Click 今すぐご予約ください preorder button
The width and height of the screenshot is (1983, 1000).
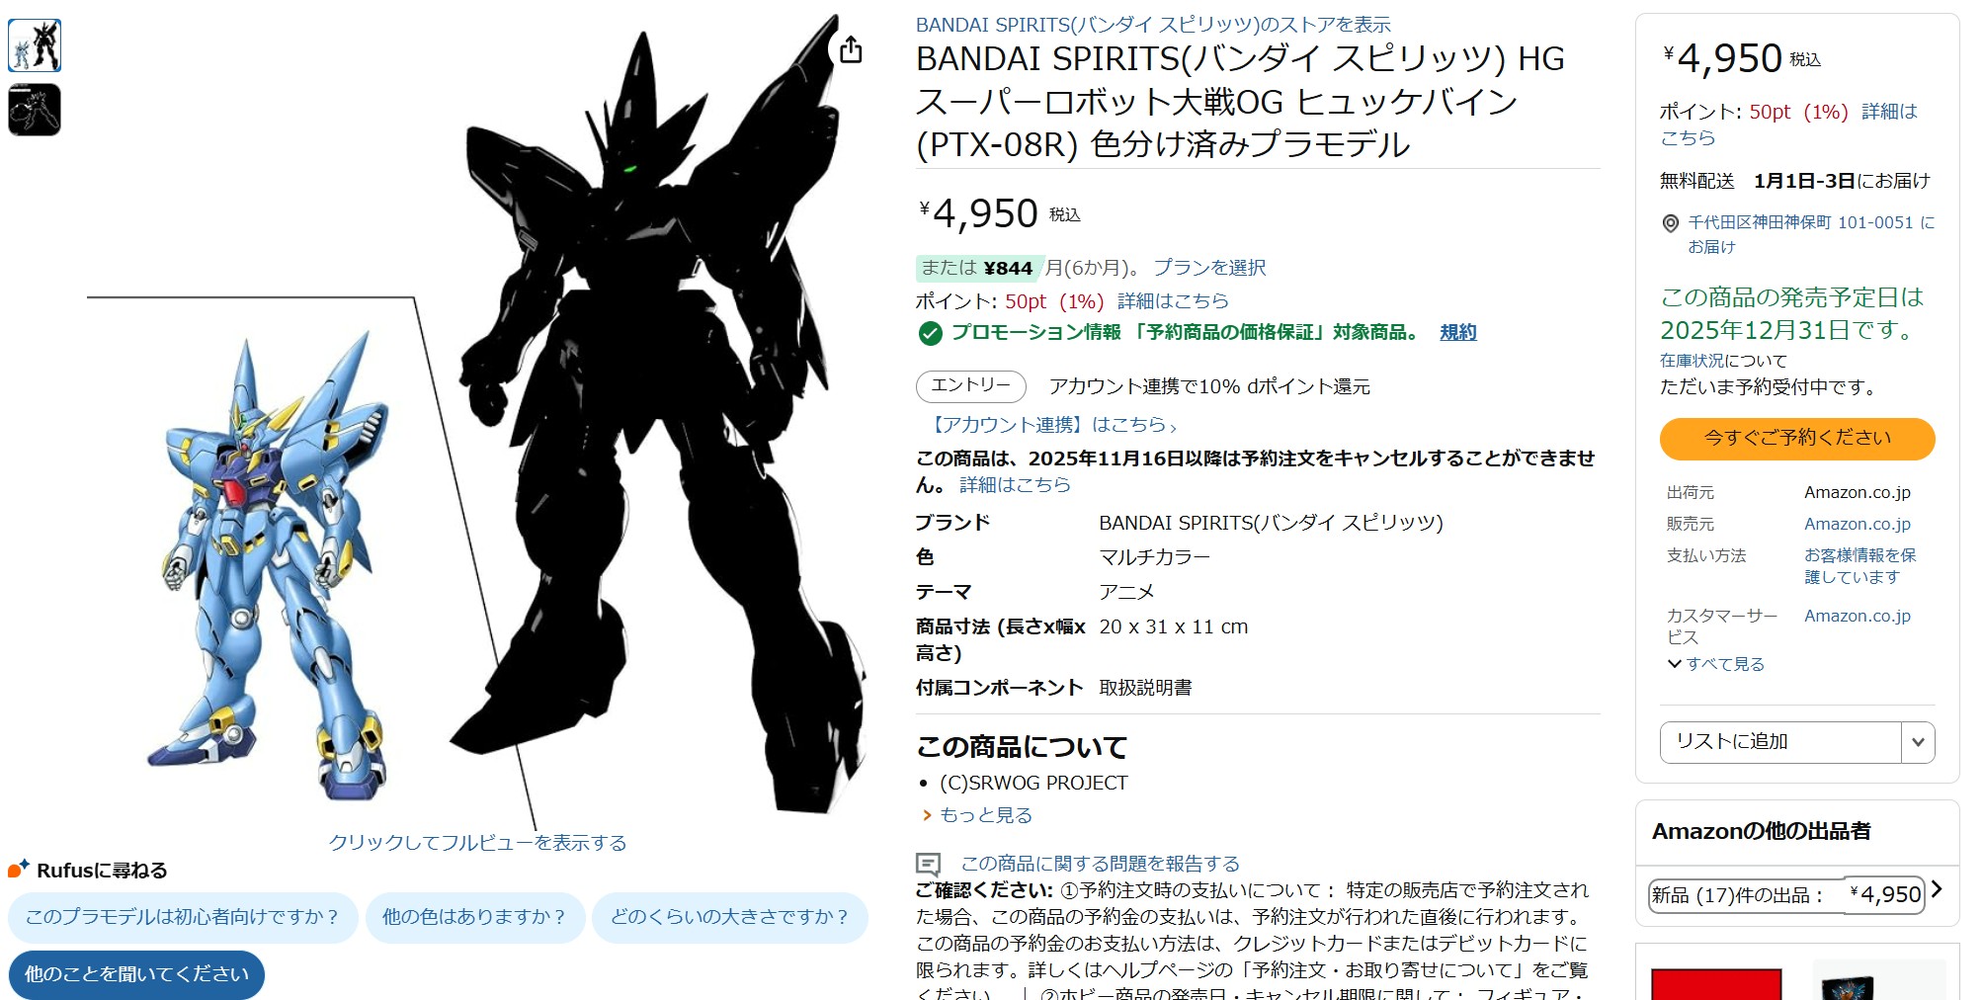[x=1797, y=439]
